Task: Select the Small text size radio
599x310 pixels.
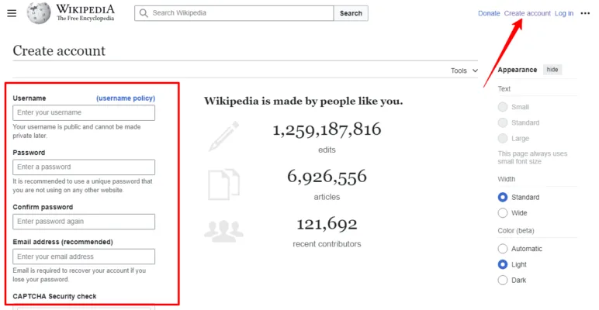Action: point(503,107)
